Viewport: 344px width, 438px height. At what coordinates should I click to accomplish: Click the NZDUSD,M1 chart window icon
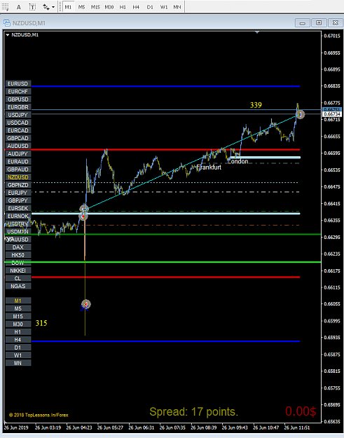pos(7,23)
